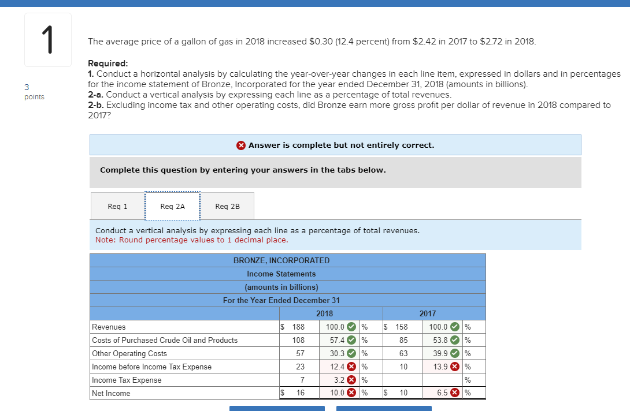
Task: Click the 39.9 percentage input field
Action: click(x=443, y=353)
